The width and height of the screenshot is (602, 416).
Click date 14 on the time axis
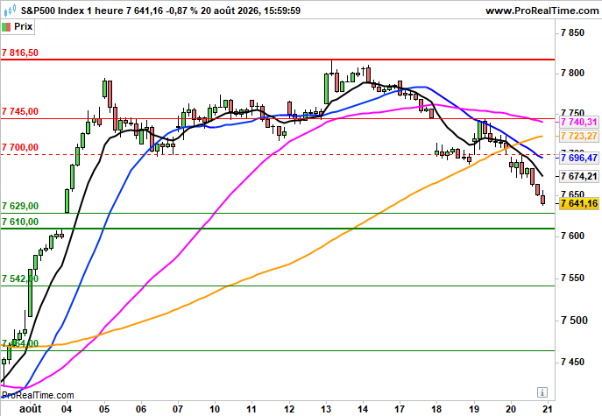[363, 409]
